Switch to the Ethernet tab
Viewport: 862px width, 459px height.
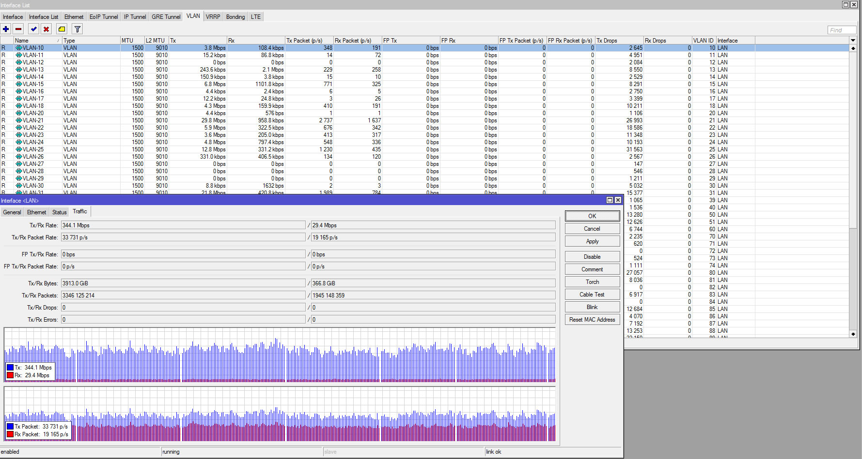click(74, 17)
